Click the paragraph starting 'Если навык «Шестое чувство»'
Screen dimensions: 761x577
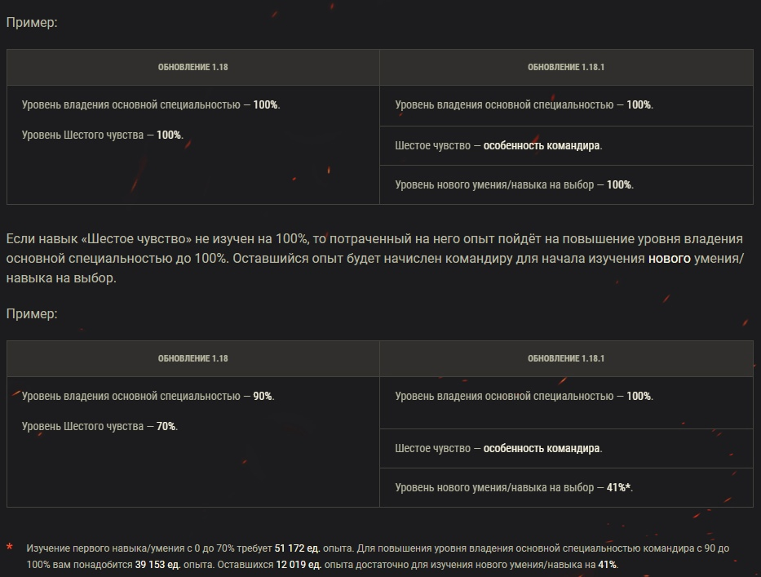pyautogui.click(x=375, y=259)
